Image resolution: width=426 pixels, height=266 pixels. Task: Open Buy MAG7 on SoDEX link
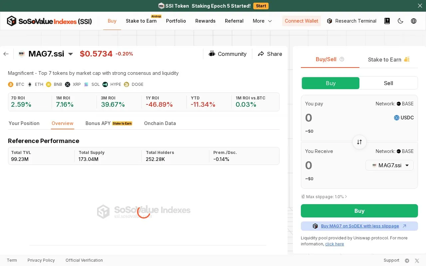click(359, 226)
